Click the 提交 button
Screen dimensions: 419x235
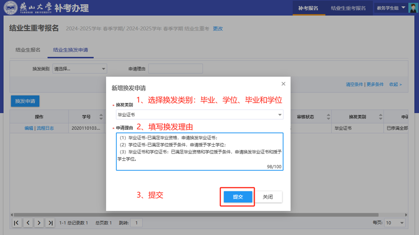[x=238, y=197]
